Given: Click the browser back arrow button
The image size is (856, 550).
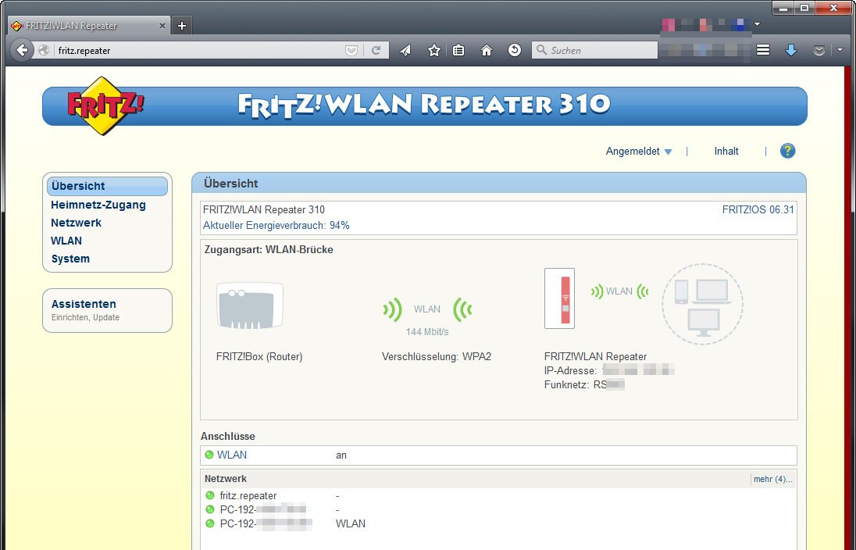Looking at the screenshot, I should coord(22,50).
